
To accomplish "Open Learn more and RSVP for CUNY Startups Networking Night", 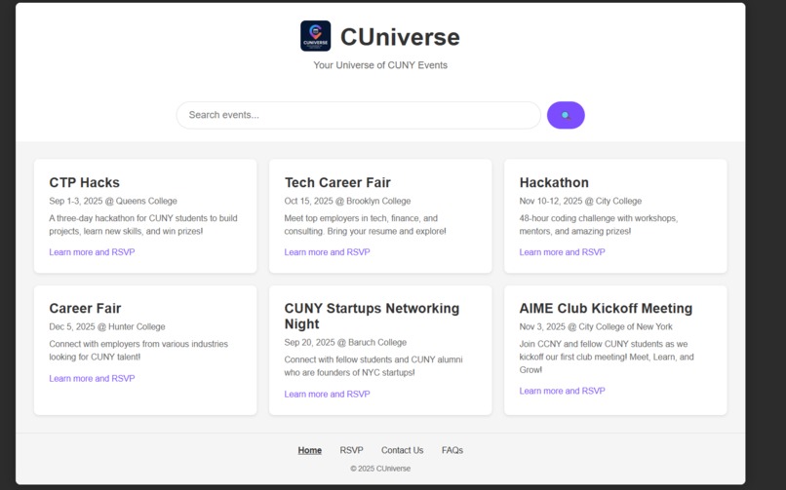I will (328, 395).
